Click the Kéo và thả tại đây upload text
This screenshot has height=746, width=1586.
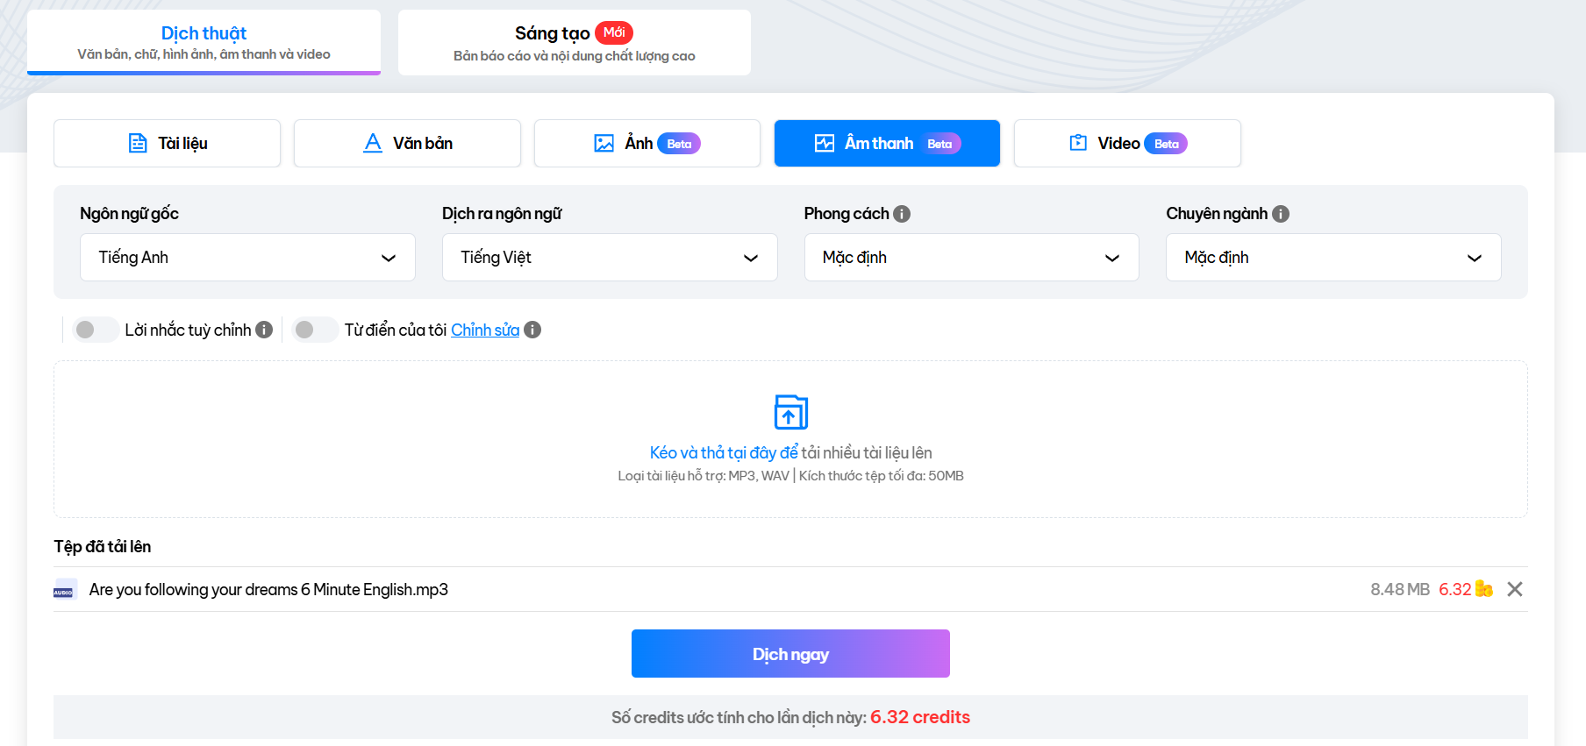click(723, 452)
